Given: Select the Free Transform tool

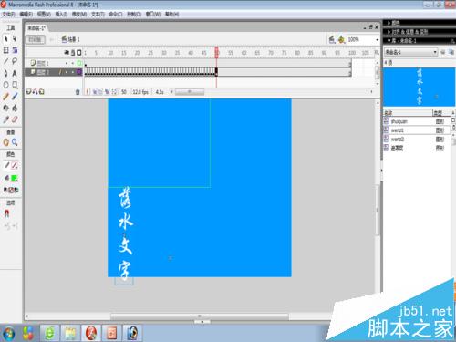Looking at the screenshot, I should [5, 50].
